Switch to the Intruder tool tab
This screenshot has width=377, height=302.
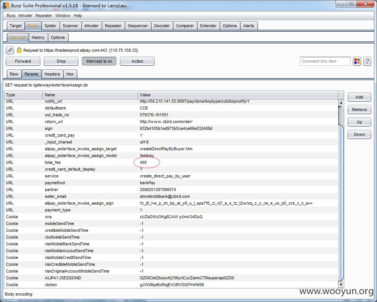pyautogui.click(x=91, y=26)
